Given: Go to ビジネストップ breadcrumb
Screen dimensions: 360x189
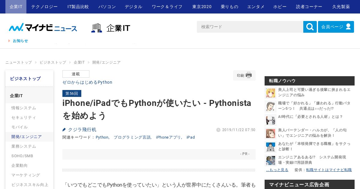Looking at the screenshot, I should click(53, 62).
